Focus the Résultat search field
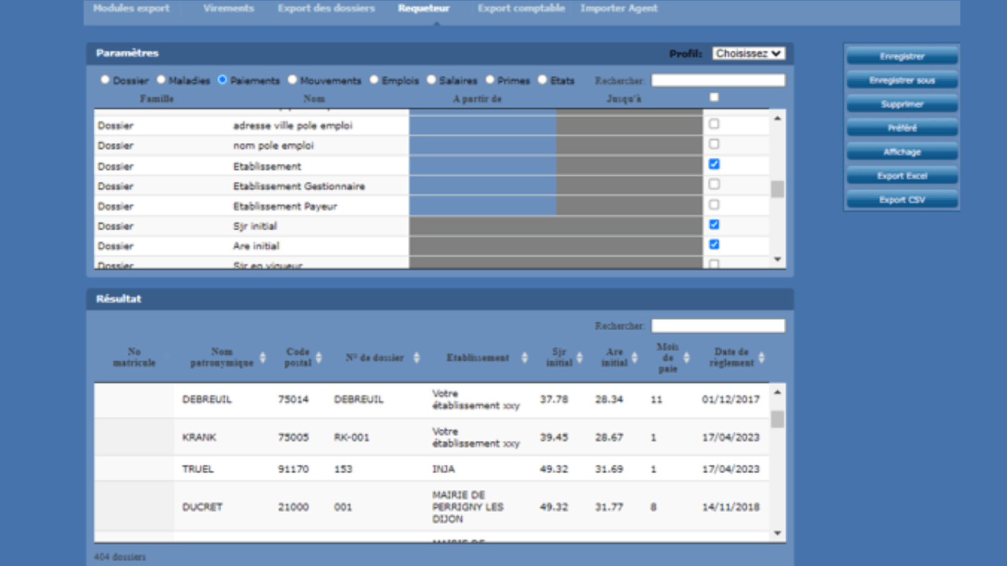Viewport: 1007px width, 566px height. coord(718,326)
